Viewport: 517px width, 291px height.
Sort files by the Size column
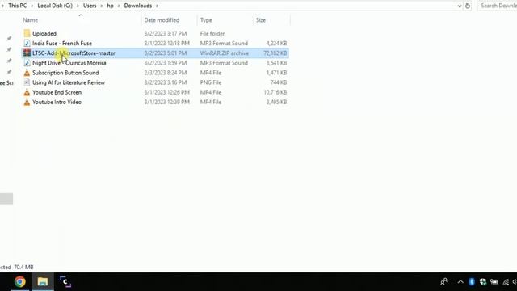click(261, 20)
